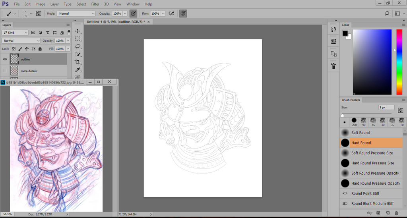The width and height of the screenshot is (407, 218).
Task: Lock transparent pixels on layer
Action: tap(14, 49)
